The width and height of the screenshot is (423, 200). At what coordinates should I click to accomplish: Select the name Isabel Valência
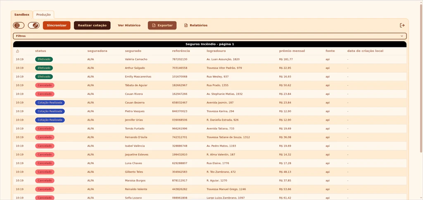click(135, 146)
